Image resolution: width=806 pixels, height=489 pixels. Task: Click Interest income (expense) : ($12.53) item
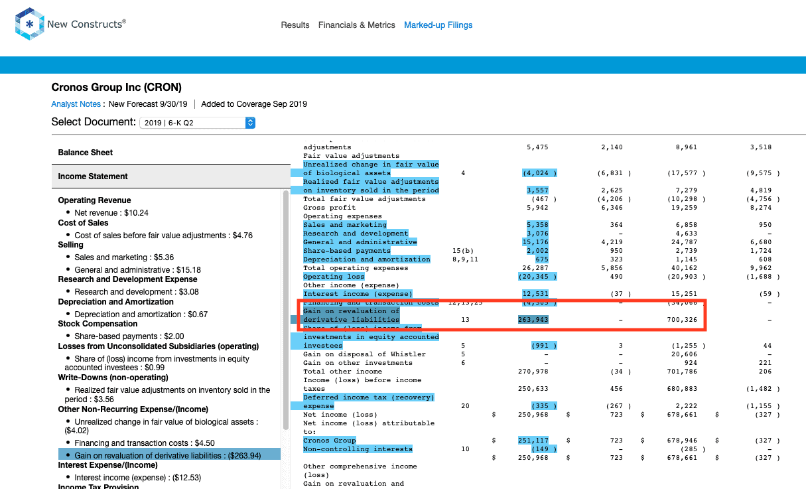point(137,478)
